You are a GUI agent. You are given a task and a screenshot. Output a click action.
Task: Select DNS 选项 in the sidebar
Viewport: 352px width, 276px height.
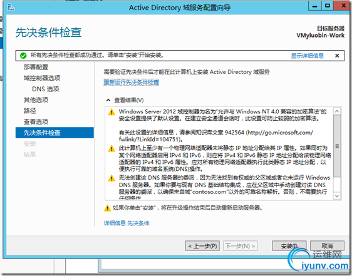pyautogui.click(x=46, y=89)
